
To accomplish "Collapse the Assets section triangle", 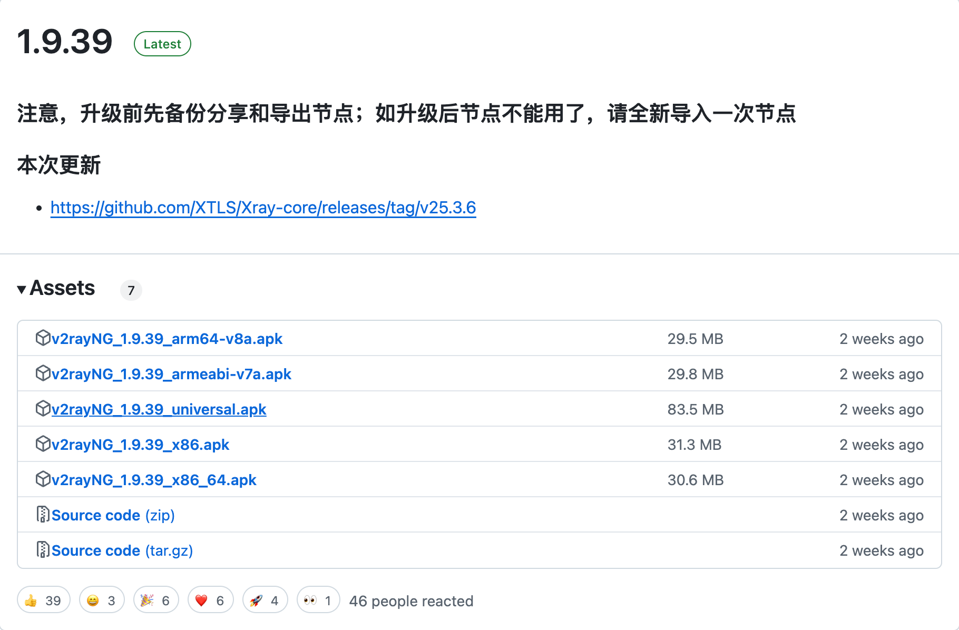I will [x=22, y=289].
